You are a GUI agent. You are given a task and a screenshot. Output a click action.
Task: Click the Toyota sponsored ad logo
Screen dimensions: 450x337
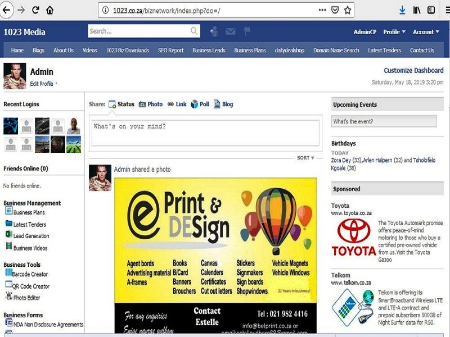[x=353, y=237]
